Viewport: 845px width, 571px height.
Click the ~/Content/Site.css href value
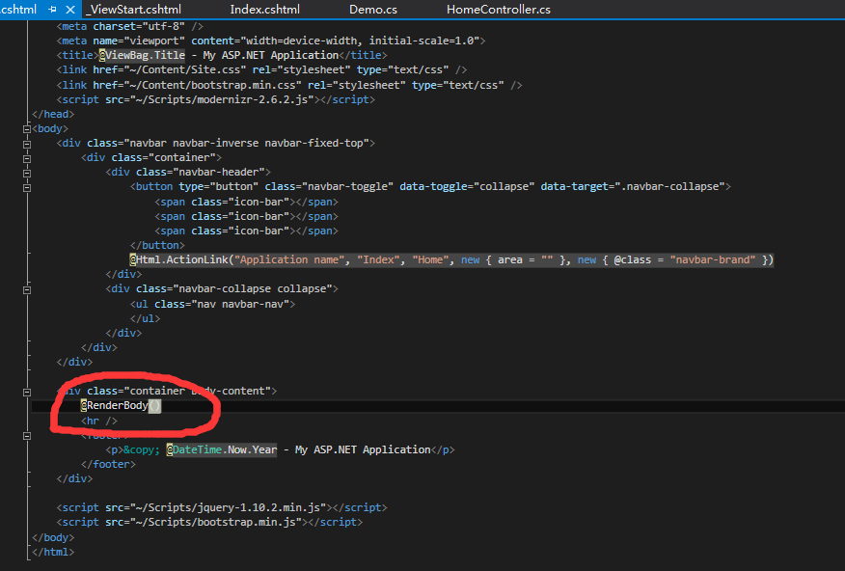(185, 69)
